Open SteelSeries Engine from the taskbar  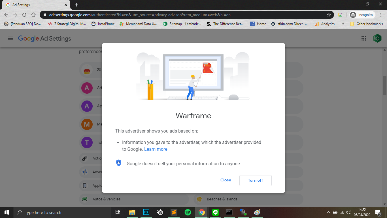point(160,212)
